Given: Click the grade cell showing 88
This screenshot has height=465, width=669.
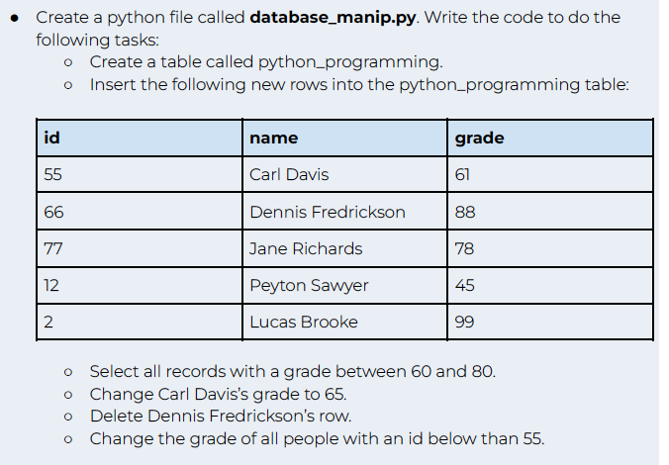Looking at the screenshot, I should 550,212.
